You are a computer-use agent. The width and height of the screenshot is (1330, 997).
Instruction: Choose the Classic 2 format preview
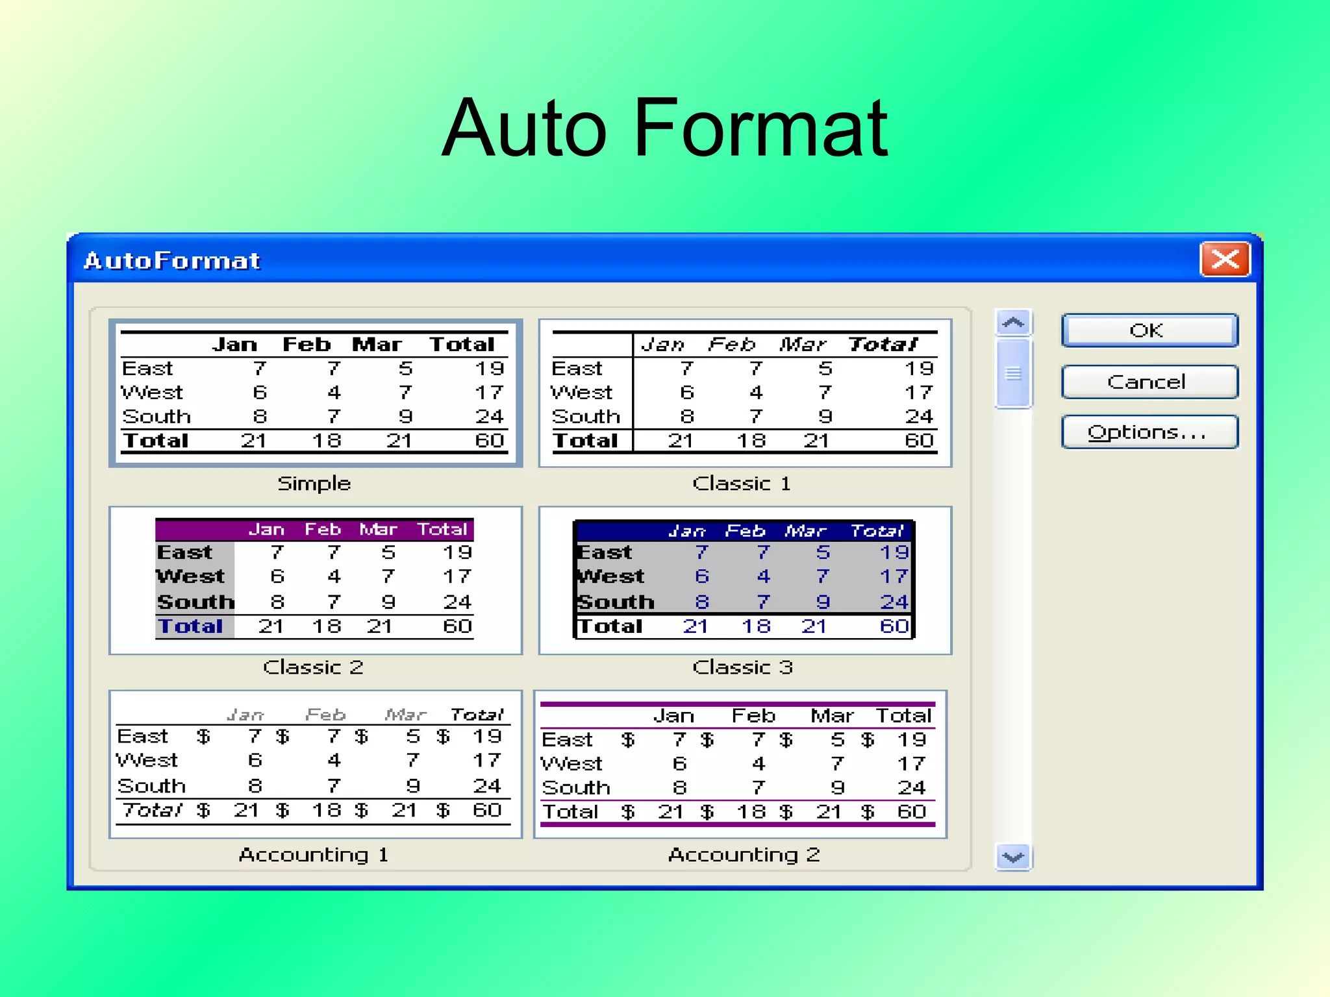(316, 580)
